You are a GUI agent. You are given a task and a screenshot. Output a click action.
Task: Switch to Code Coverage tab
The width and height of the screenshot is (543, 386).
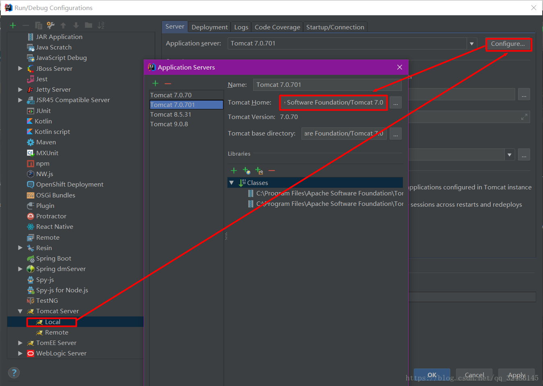[277, 27]
